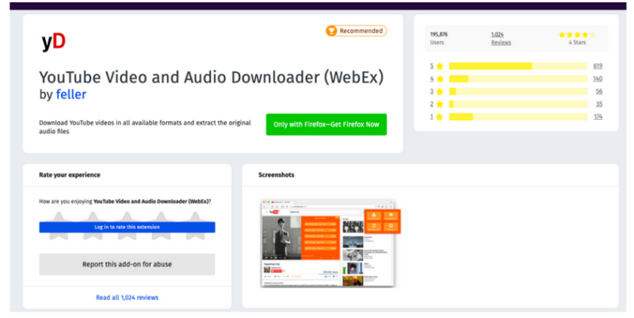This screenshot has width=634, height=318.
Task: Click the Rate your experience heading
Action: 70,174
